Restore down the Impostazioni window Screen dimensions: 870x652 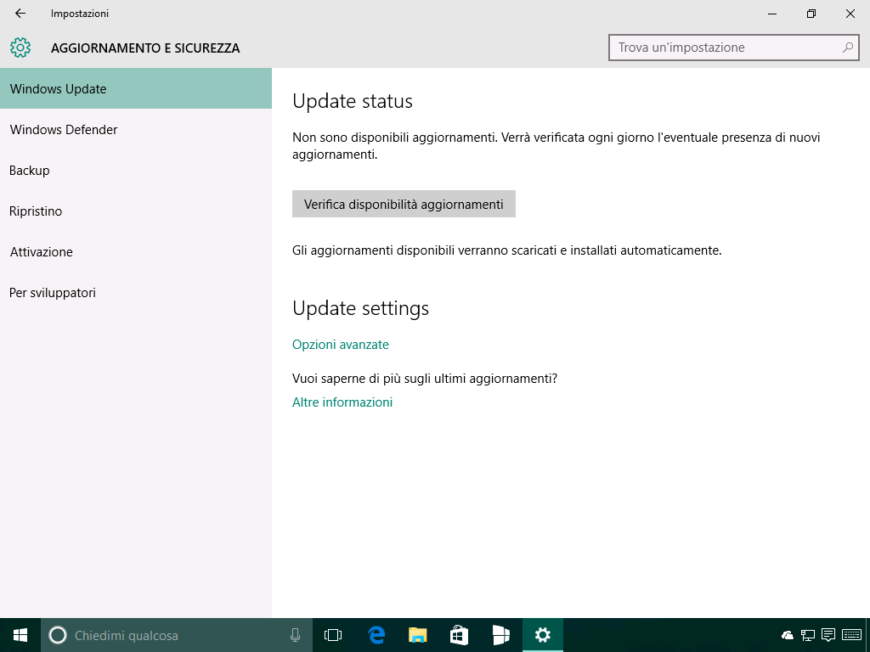[x=811, y=14]
